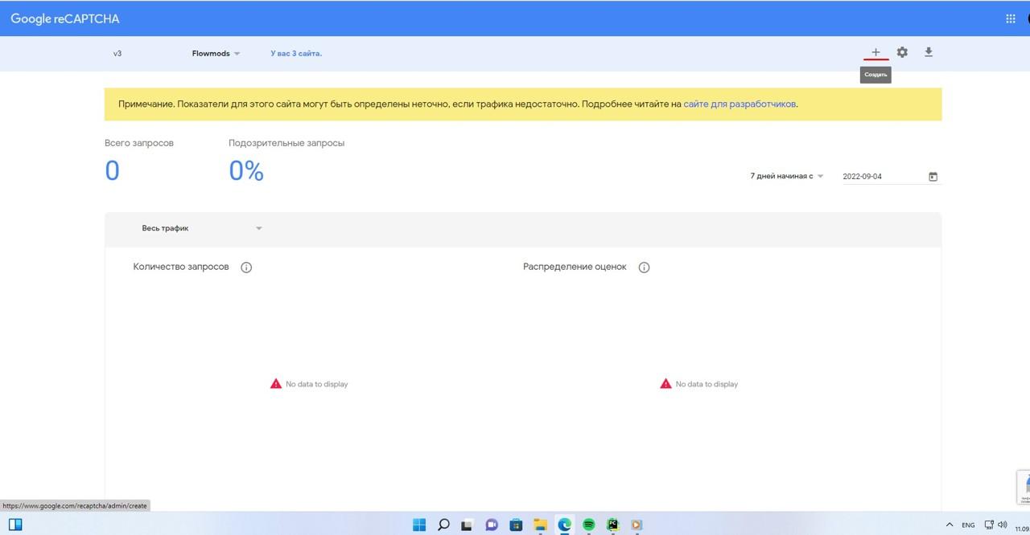Show info about Количество запросов

[x=246, y=267]
